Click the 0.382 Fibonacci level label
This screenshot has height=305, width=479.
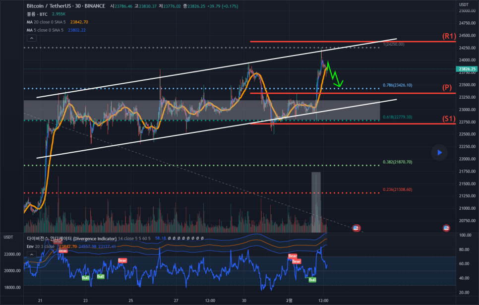point(397,162)
